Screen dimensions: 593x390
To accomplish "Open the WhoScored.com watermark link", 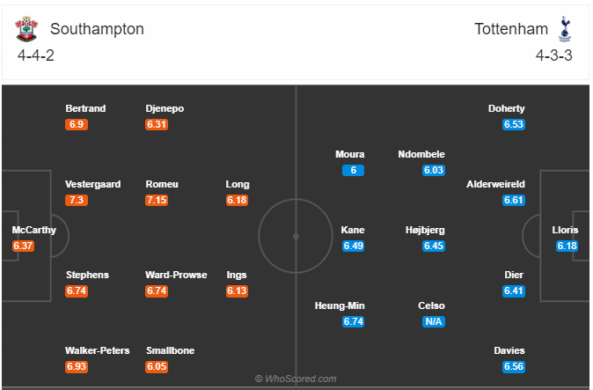I will 296,379.
